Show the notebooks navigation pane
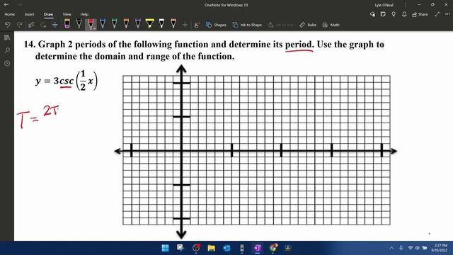The image size is (453, 255). click(7, 38)
